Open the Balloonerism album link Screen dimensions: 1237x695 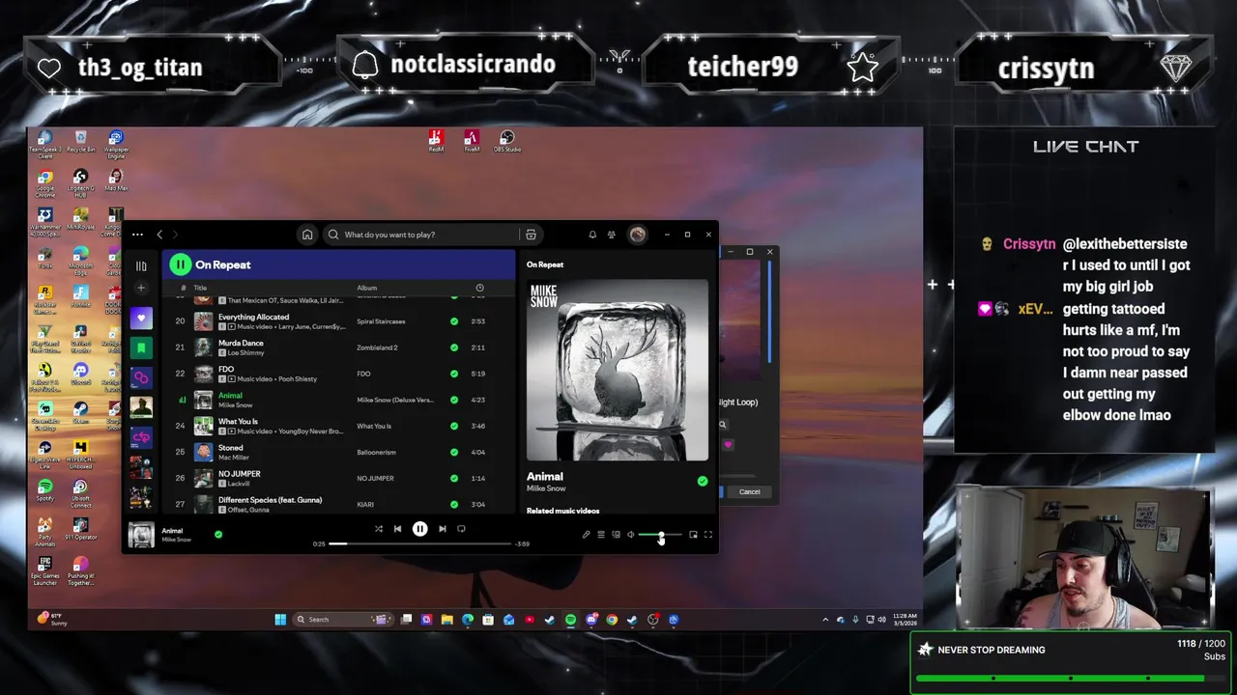[x=376, y=452]
